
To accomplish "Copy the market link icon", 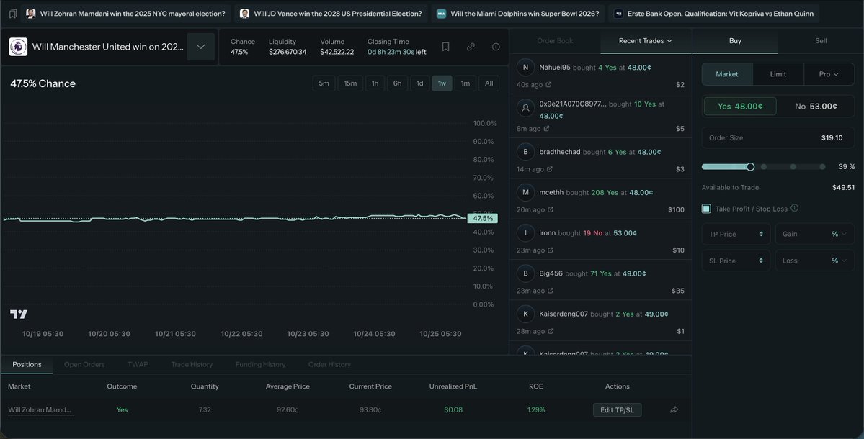I will (x=471, y=47).
